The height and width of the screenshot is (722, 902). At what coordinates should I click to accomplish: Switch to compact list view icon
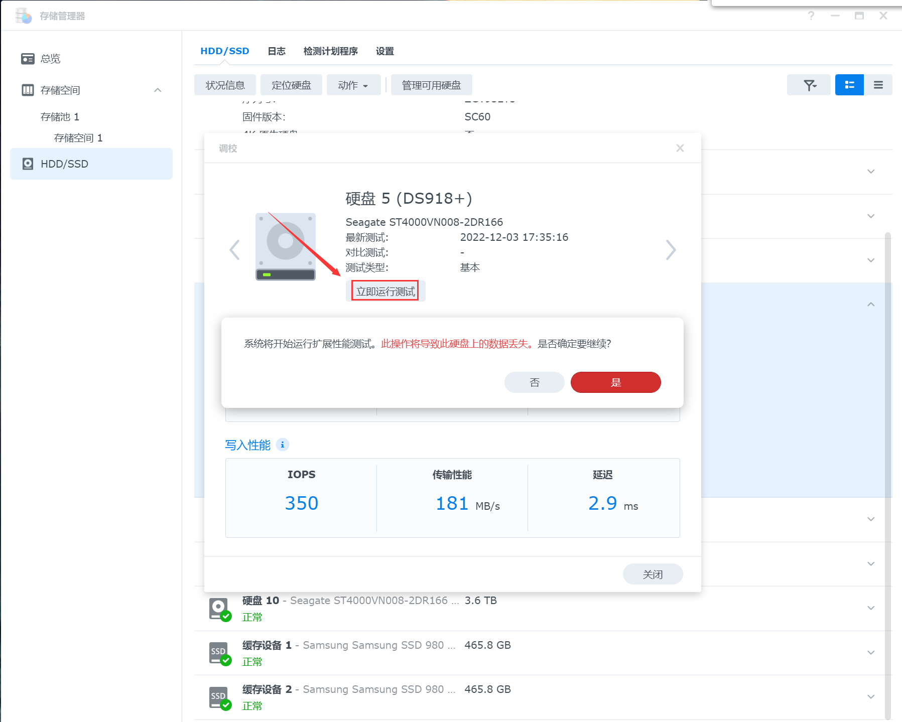click(878, 85)
